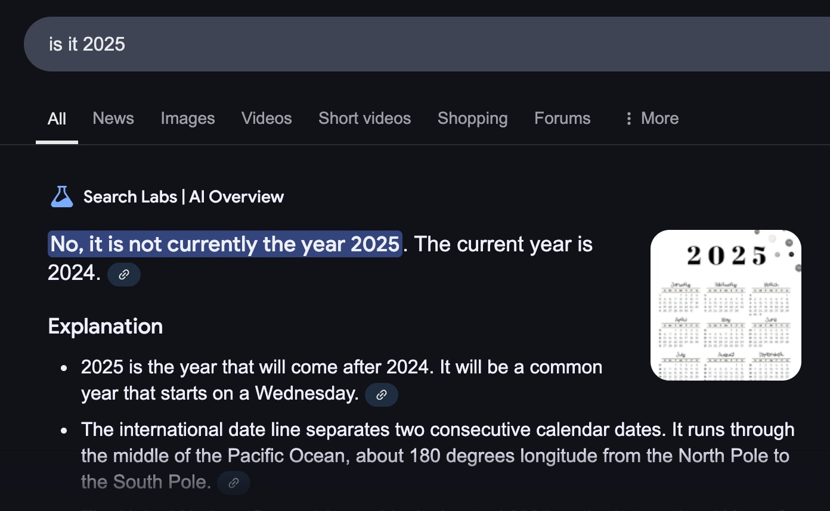
Task: Switch to the Videos tab
Action: (267, 119)
